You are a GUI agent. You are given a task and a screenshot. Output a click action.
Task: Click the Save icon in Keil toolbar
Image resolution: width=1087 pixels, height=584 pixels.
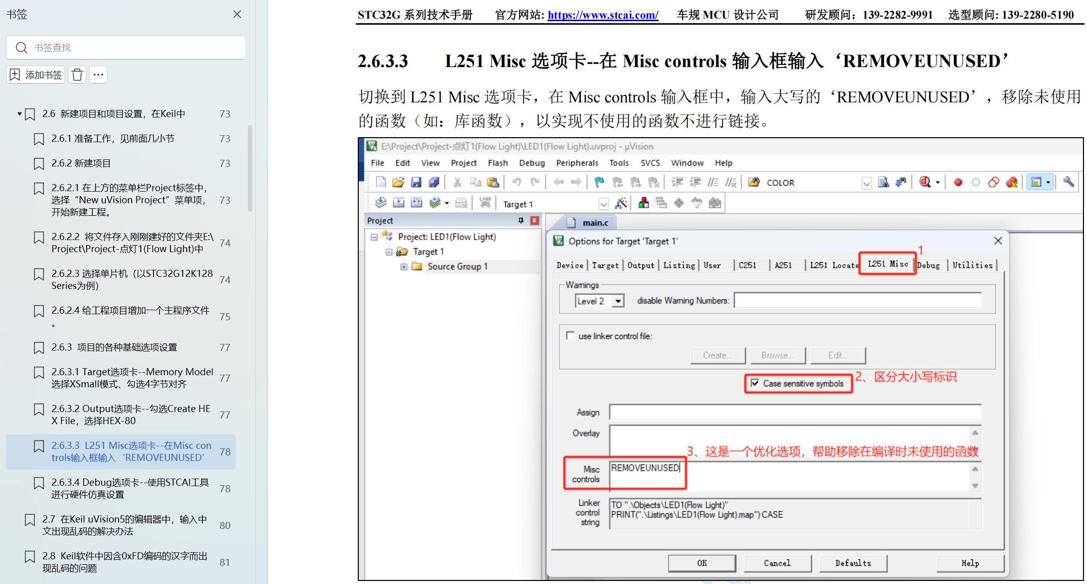coord(416,183)
